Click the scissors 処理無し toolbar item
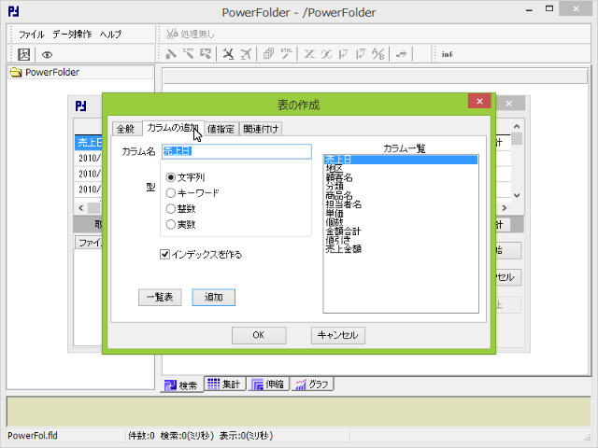The height and width of the screenshot is (448, 598). click(190, 35)
